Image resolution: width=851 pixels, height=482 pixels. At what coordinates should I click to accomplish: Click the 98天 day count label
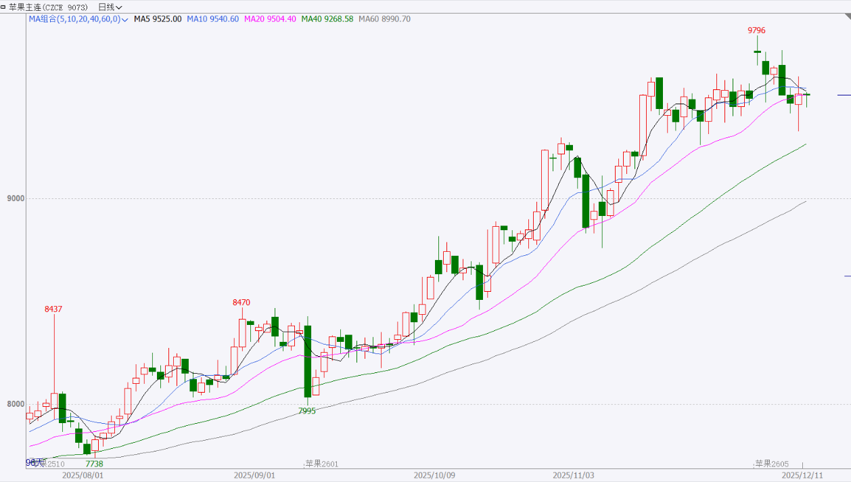coord(34,462)
